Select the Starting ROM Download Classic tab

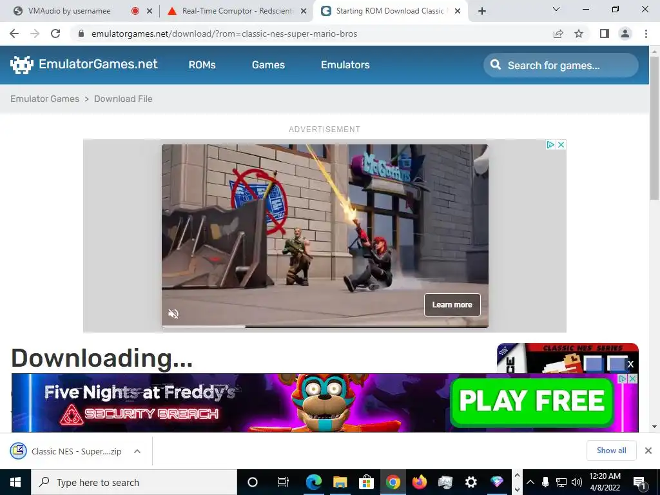pos(390,11)
